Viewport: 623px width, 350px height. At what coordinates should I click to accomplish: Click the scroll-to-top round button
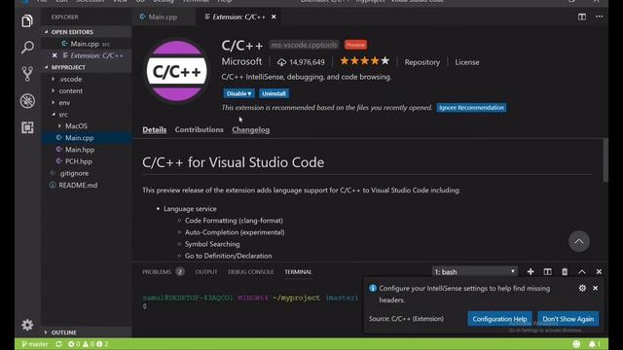pos(579,241)
